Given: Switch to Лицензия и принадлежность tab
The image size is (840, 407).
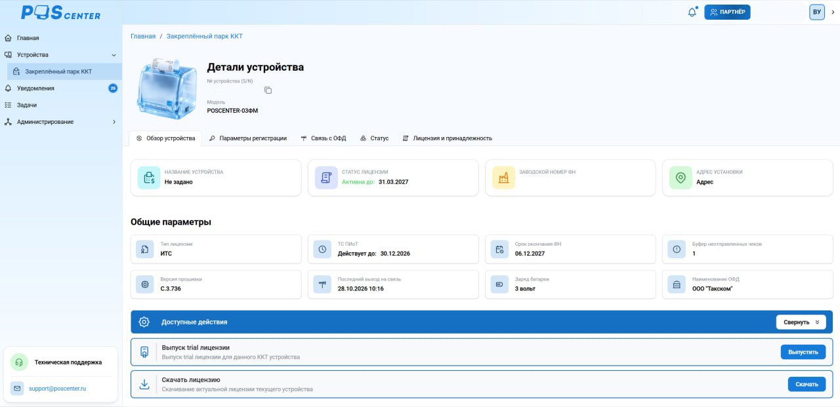Looking at the screenshot, I should point(447,138).
